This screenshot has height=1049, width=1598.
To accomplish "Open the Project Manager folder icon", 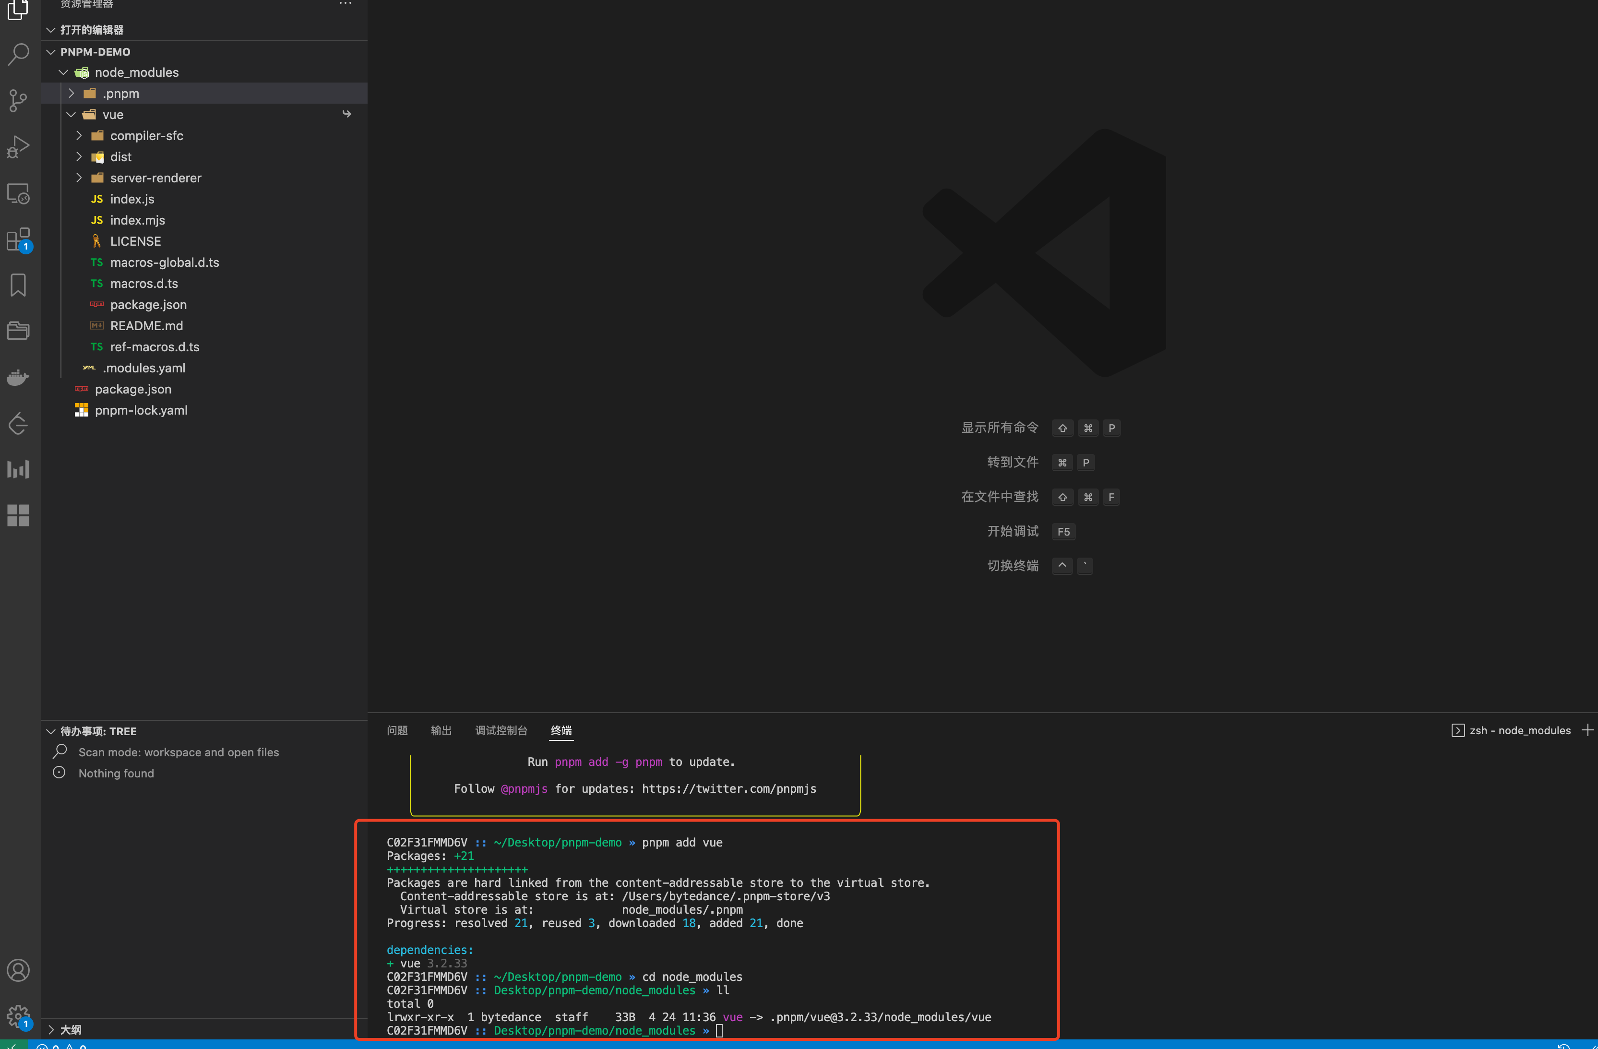I will (18, 331).
